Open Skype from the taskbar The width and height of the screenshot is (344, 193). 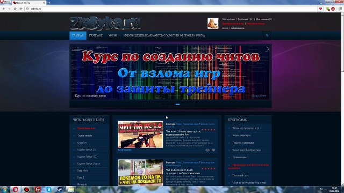[49, 189]
